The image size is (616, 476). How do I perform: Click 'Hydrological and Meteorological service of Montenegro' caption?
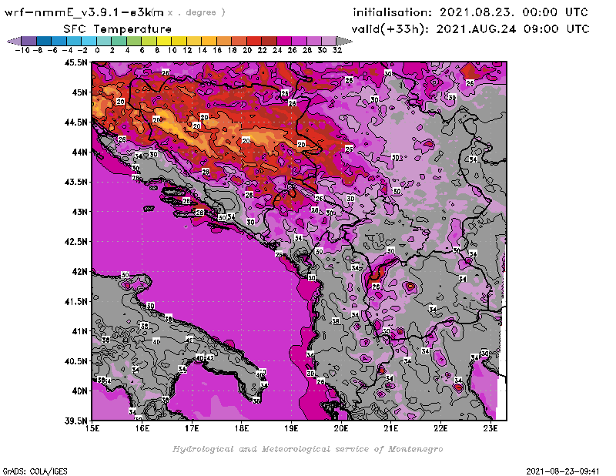[307, 449]
